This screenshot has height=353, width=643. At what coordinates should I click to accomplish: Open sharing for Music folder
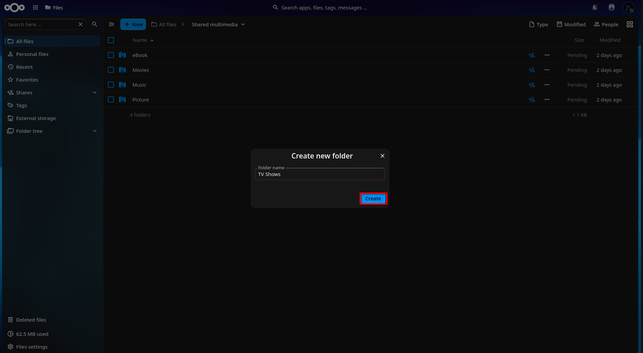click(x=532, y=85)
